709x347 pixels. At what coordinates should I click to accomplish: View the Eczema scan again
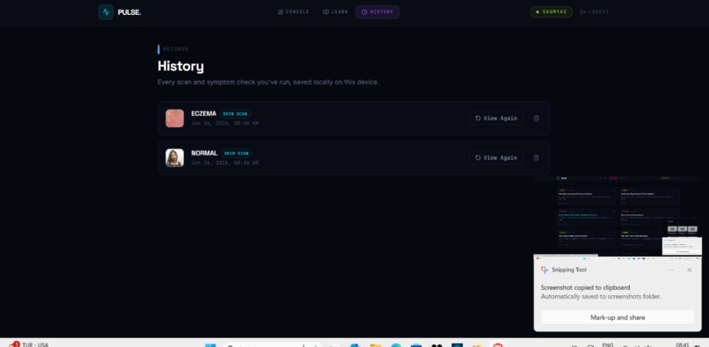pos(496,119)
